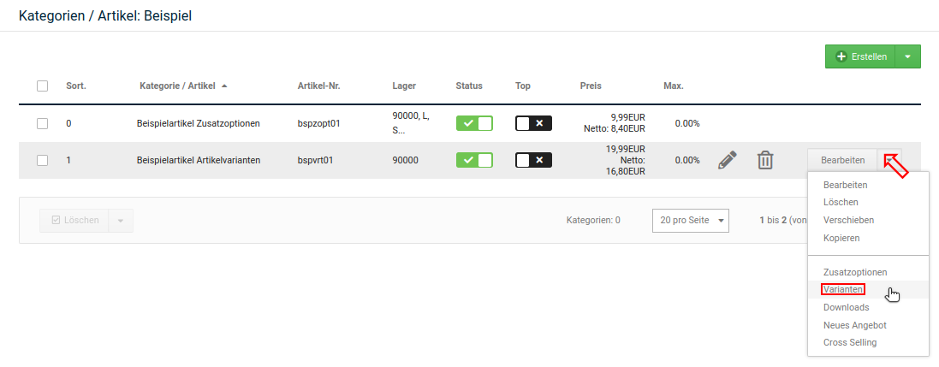Viewport: 939px width, 367px height.
Task: Click the Bearbeiten button in row
Action: pyautogui.click(x=843, y=160)
